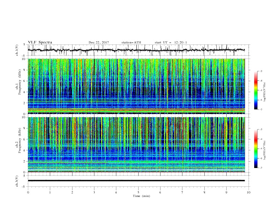The height and width of the screenshot is (216, 280).
Task: Click the "Time (min)" axis label
Action: [141, 196]
